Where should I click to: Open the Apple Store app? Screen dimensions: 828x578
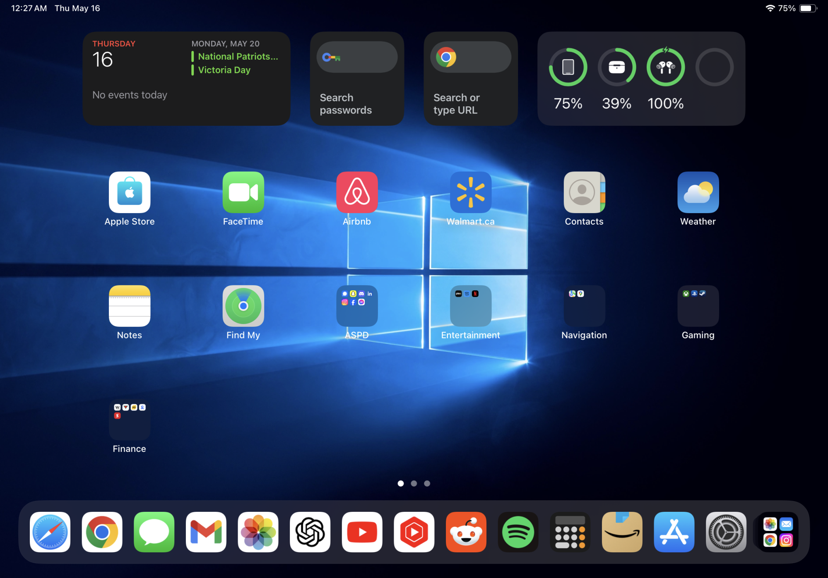130,192
